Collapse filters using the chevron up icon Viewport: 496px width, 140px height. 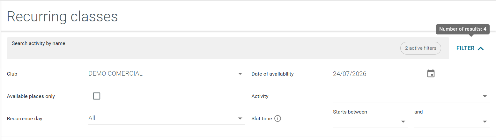[481, 48]
